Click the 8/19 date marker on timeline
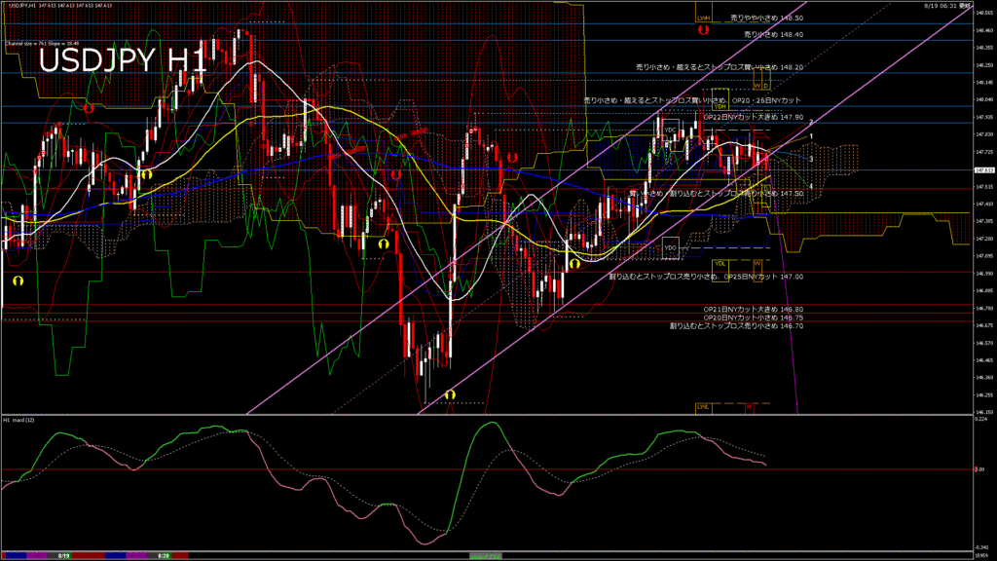This screenshot has height=561, width=997. 63,555
